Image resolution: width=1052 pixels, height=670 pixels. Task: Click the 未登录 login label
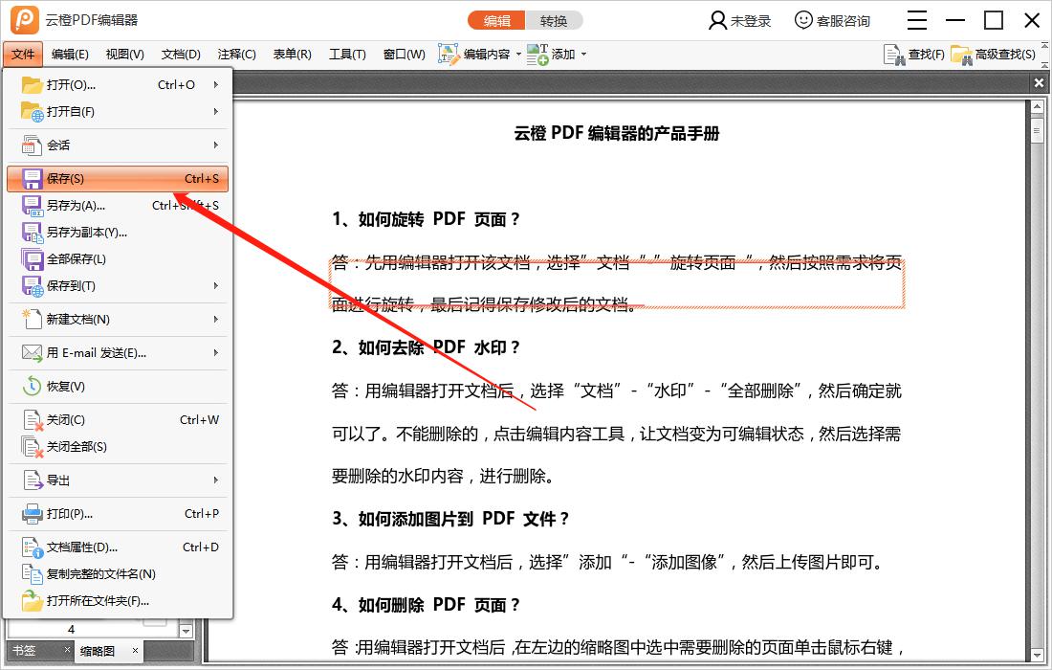[751, 21]
